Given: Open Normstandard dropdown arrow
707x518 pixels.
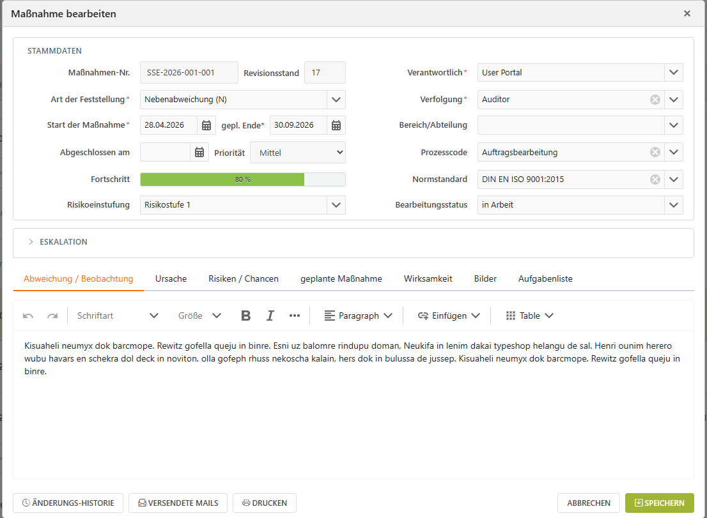Looking at the screenshot, I should [x=674, y=179].
